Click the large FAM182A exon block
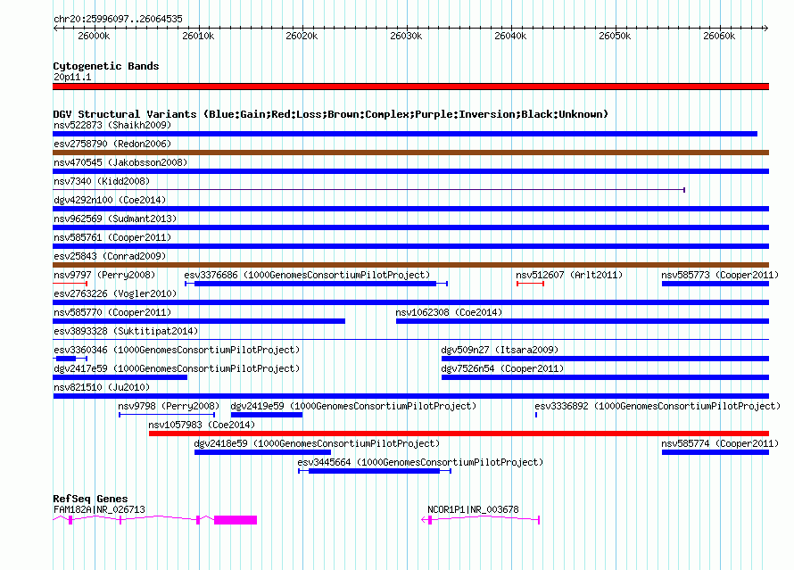Viewport: 794px width, 570px height. pos(236,520)
